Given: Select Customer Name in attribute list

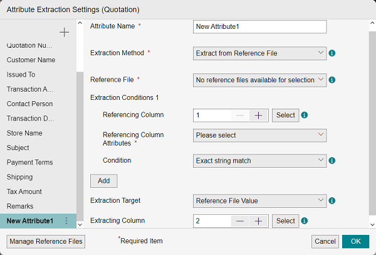Looking at the screenshot, I should (x=31, y=60).
